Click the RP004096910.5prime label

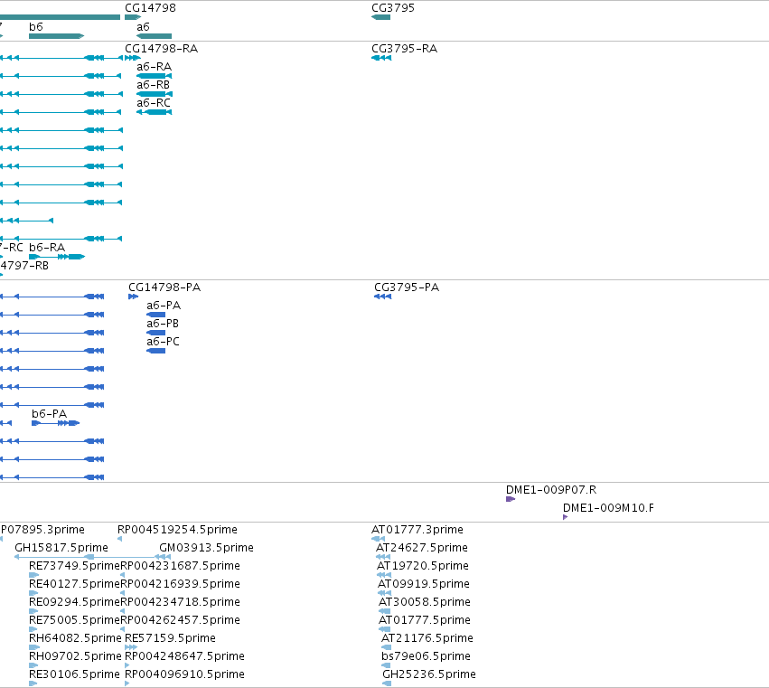pos(185,674)
